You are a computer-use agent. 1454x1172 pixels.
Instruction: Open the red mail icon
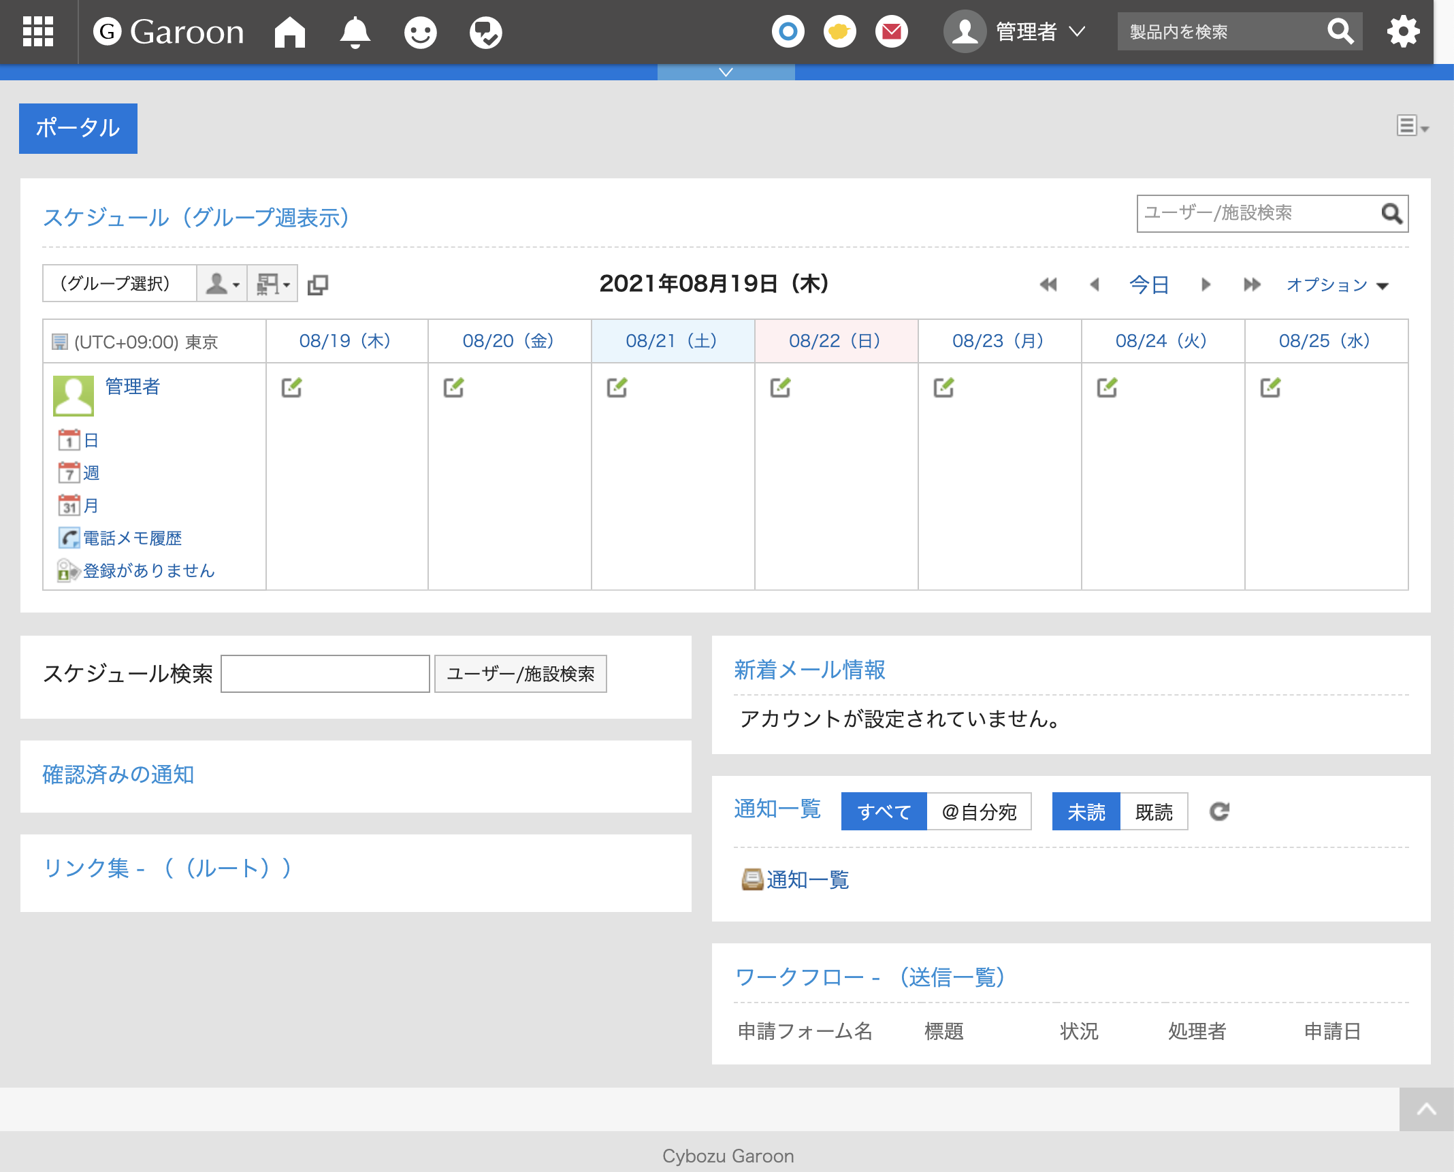(891, 31)
